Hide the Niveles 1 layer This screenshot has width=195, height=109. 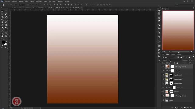click(x=163, y=71)
